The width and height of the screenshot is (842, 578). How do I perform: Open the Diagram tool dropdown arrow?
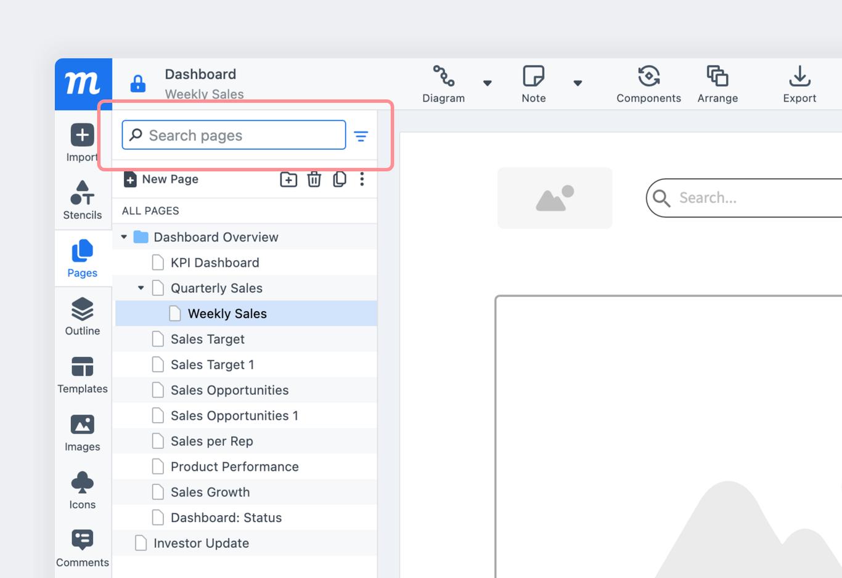pos(488,83)
